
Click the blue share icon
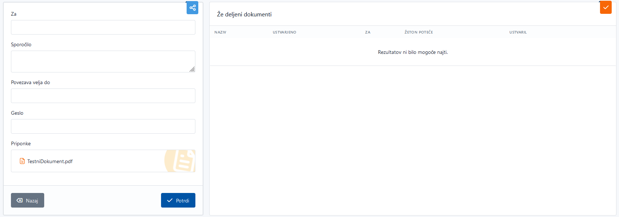192,8
